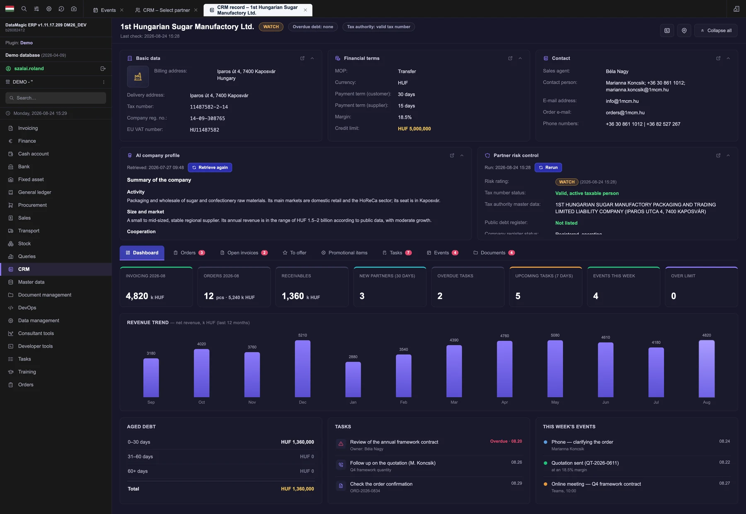Viewport: 746px width, 514px height.
Task: Click the Hungarian flag language icon
Action: click(10, 9)
